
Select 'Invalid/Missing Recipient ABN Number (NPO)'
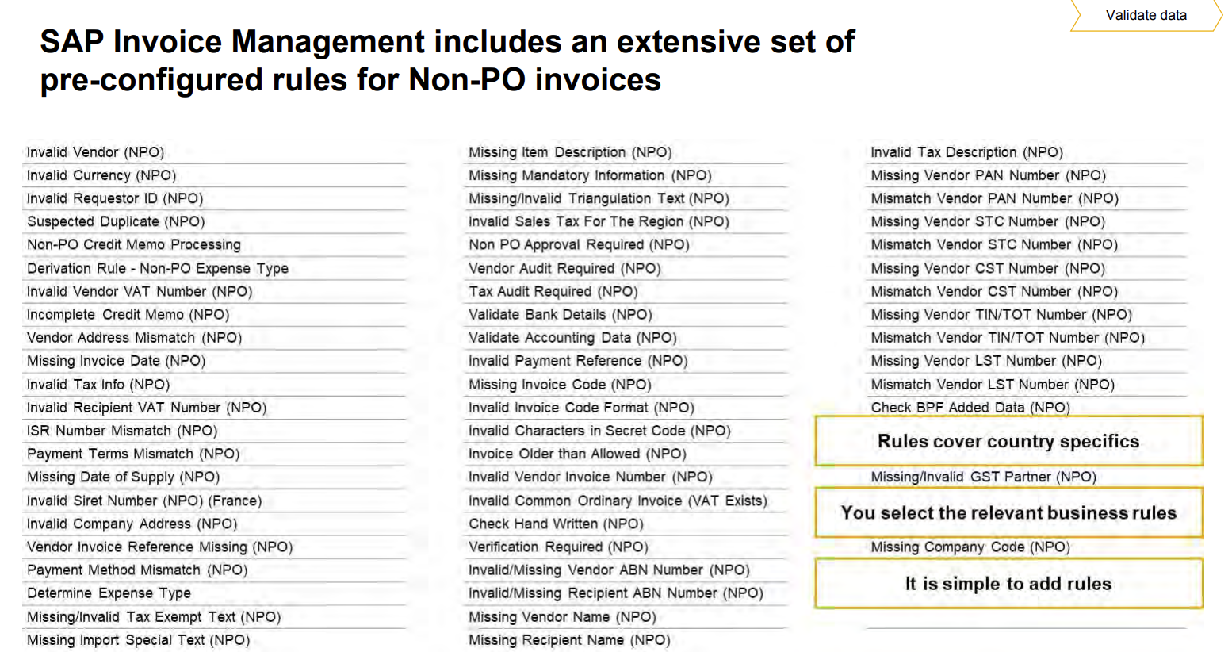[x=616, y=593]
